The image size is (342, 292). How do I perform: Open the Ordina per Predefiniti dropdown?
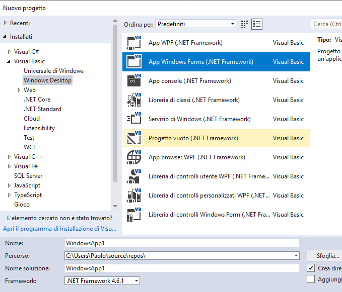tap(196, 24)
